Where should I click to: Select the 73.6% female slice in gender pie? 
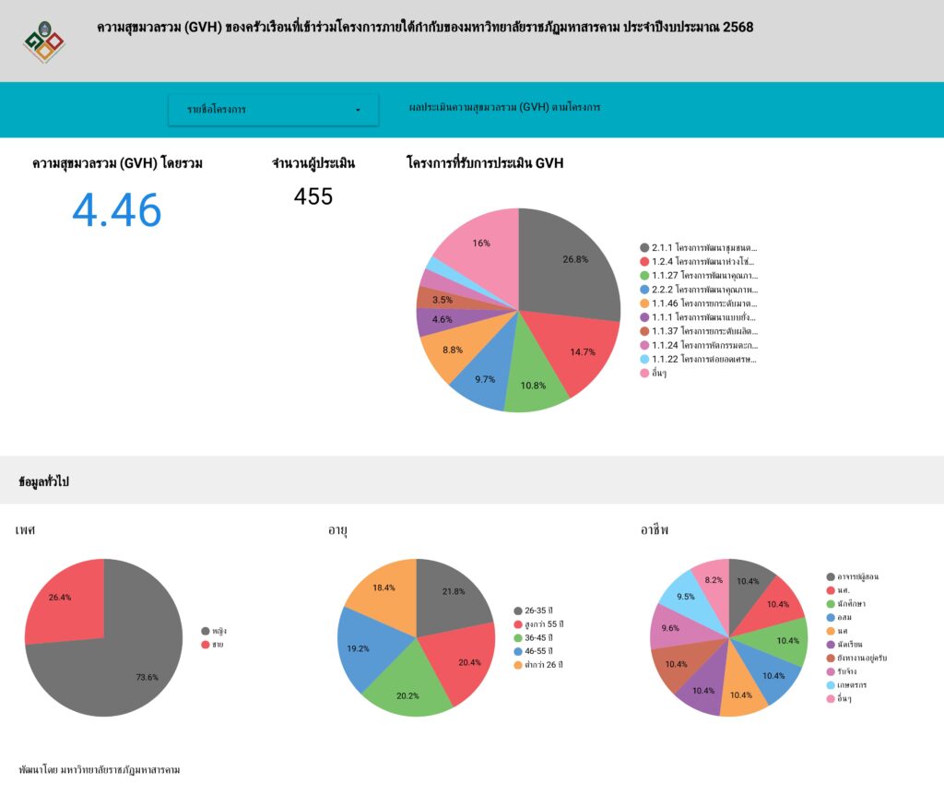coord(120,664)
